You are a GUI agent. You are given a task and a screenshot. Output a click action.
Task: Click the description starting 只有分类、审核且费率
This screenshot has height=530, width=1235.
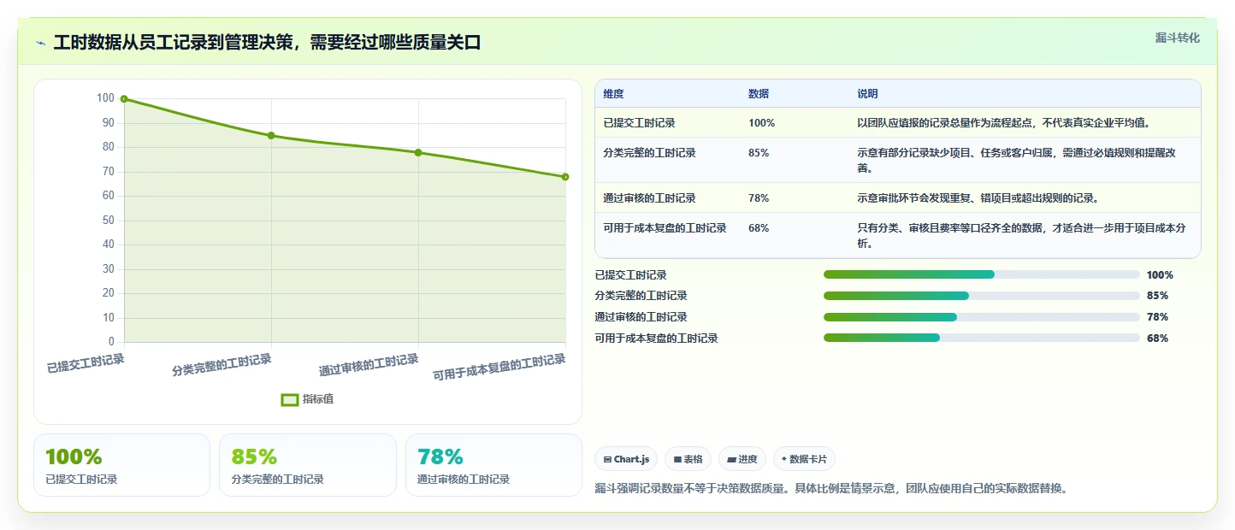[x=1022, y=236]
